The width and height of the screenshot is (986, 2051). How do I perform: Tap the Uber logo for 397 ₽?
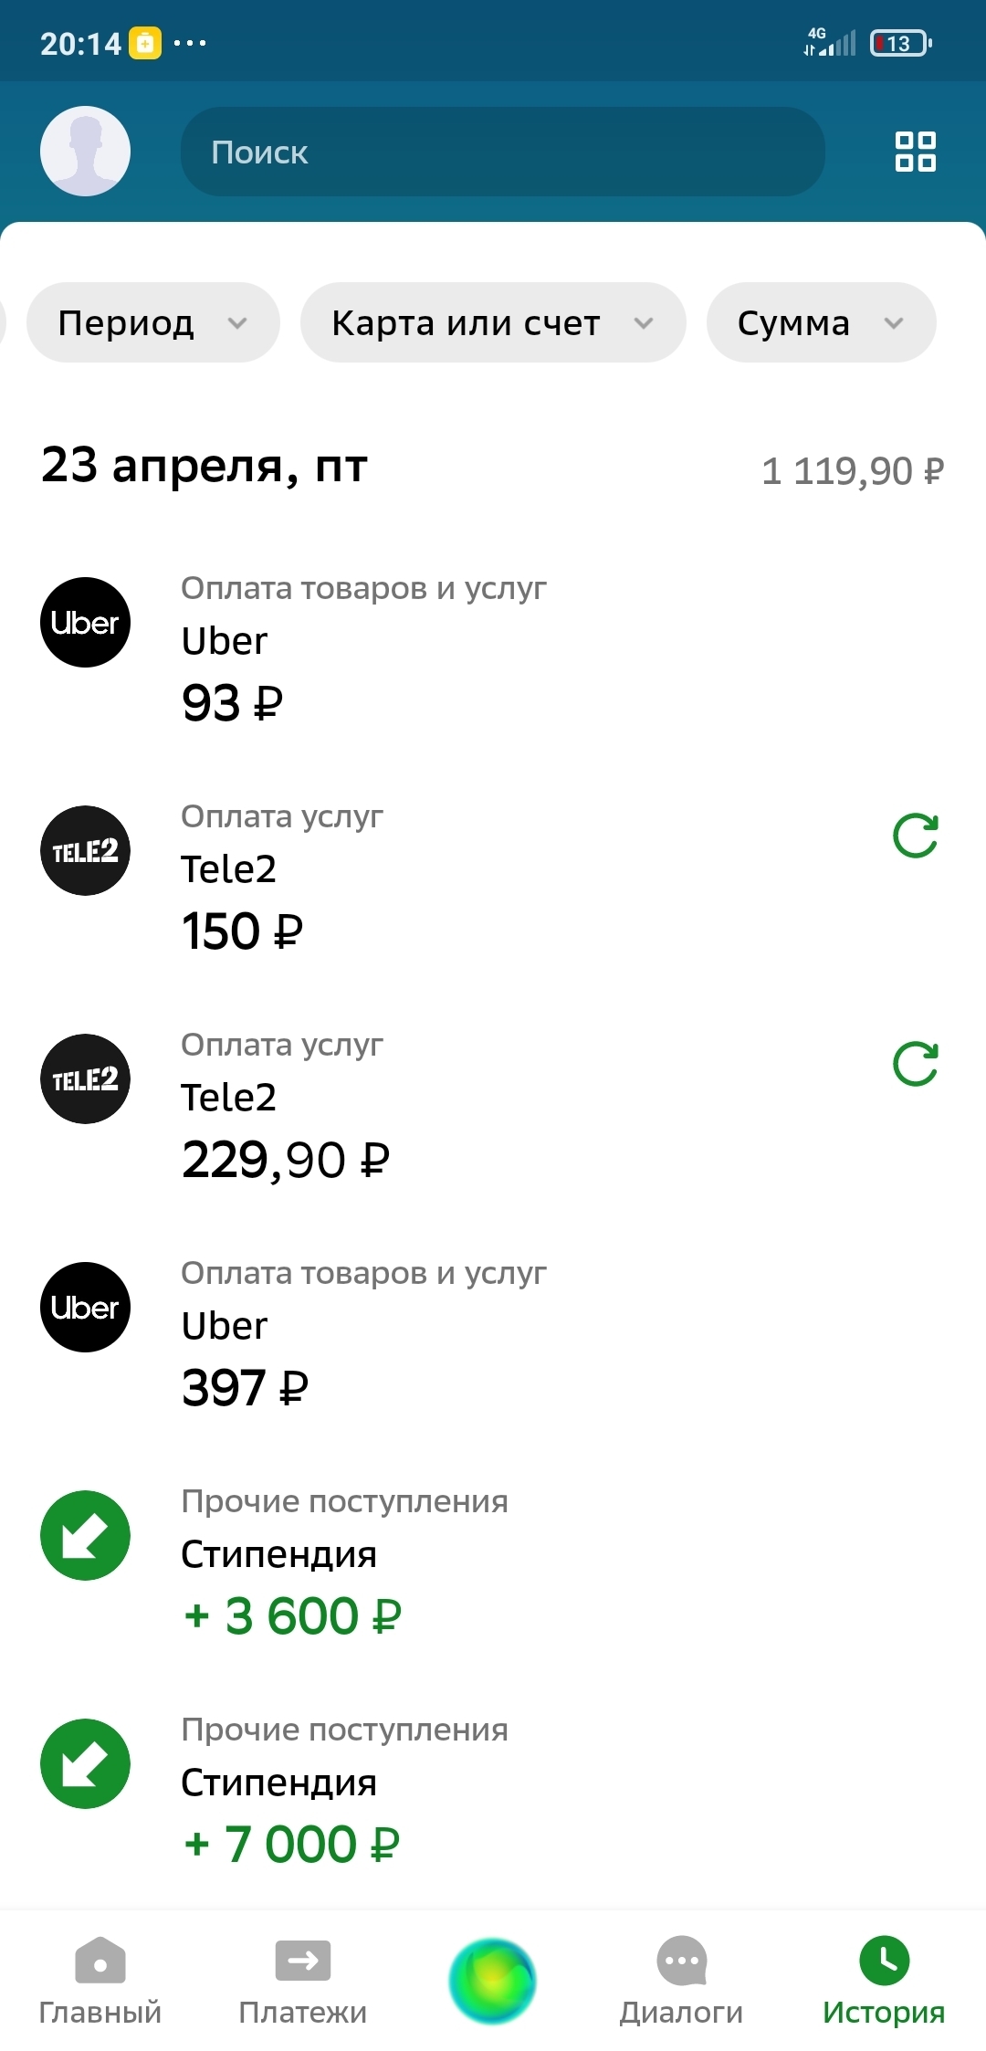point(85,1307)
